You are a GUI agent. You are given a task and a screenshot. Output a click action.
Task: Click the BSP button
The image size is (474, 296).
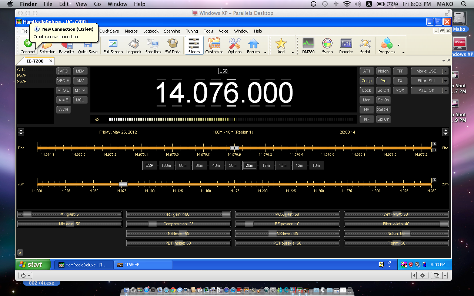pos(149,165)
